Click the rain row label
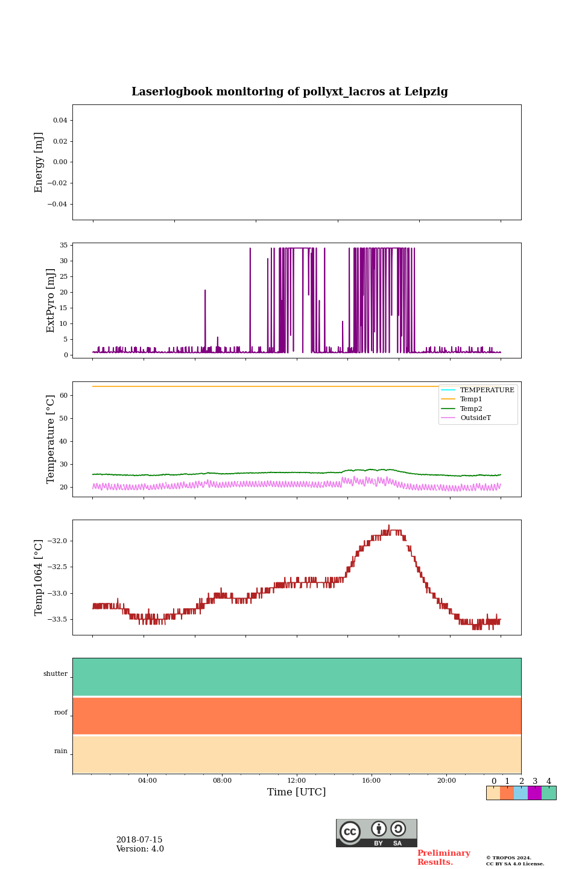Screen dimensions: 579x869 [61, 751]
